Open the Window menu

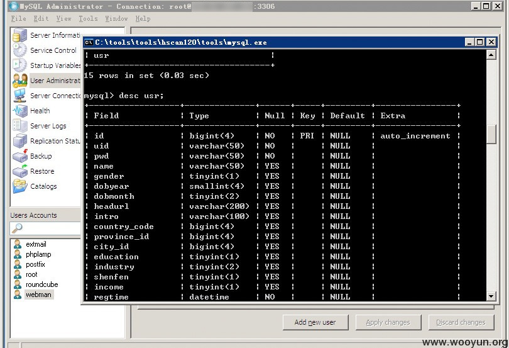[116, 18]
